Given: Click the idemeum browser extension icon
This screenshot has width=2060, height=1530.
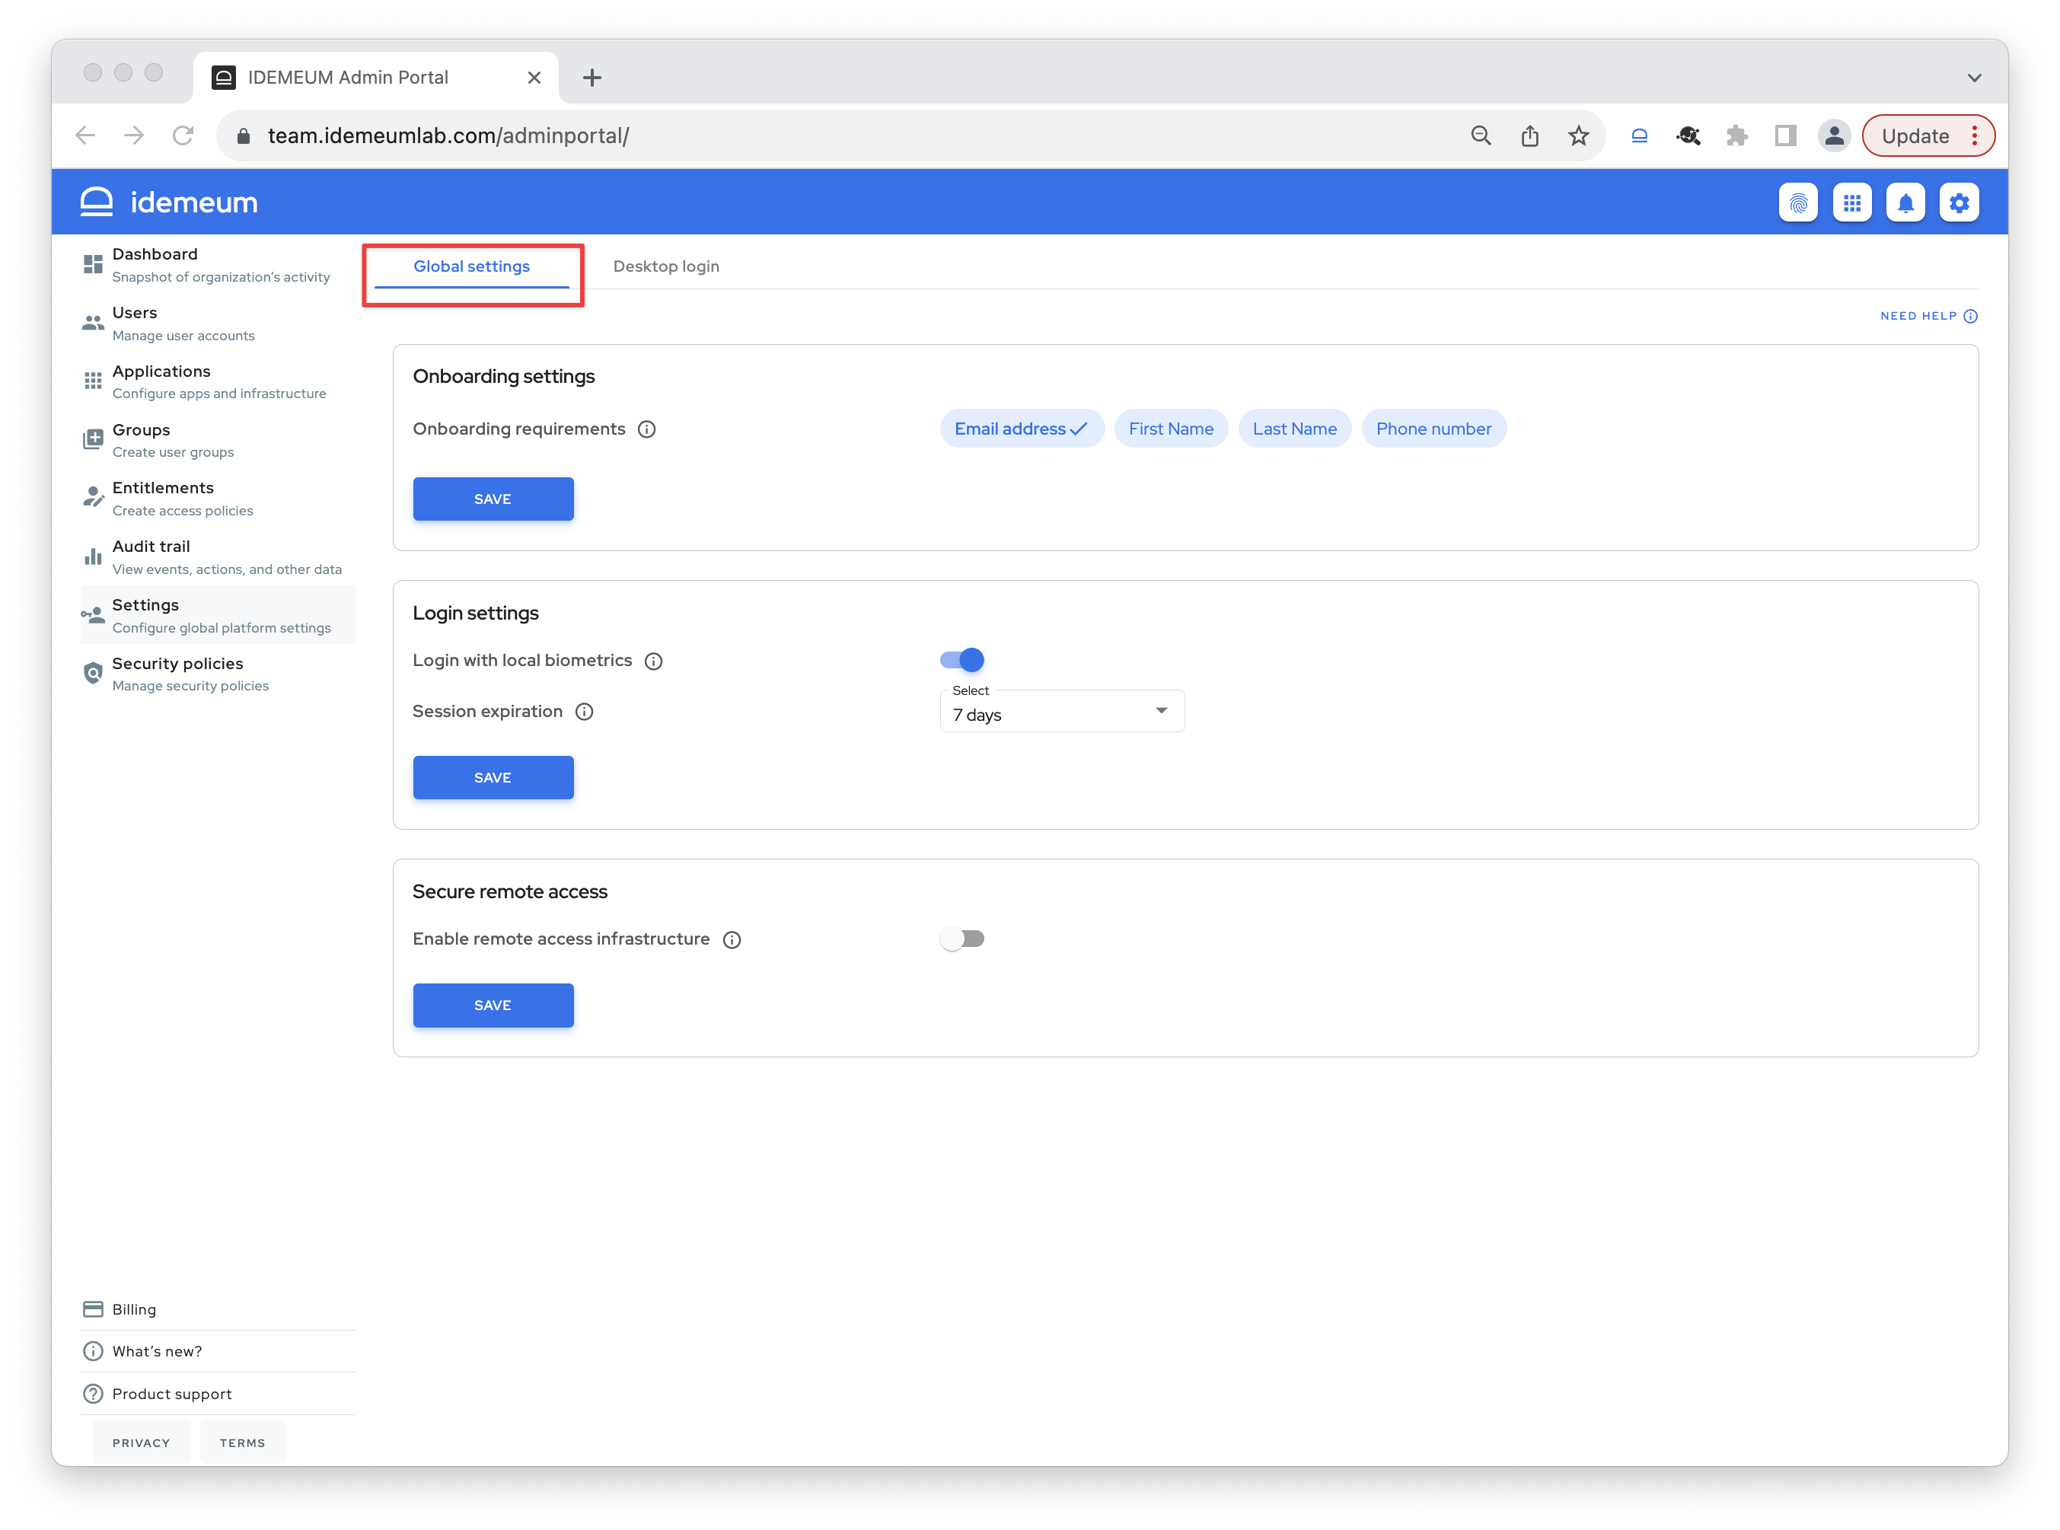Looking at the screenshot, I should tap(1638, 136).
